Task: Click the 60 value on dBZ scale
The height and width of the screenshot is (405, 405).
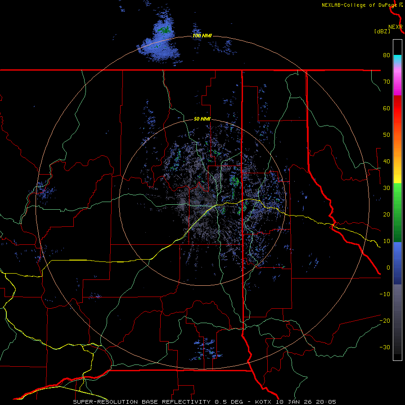Action: (387, 108)
